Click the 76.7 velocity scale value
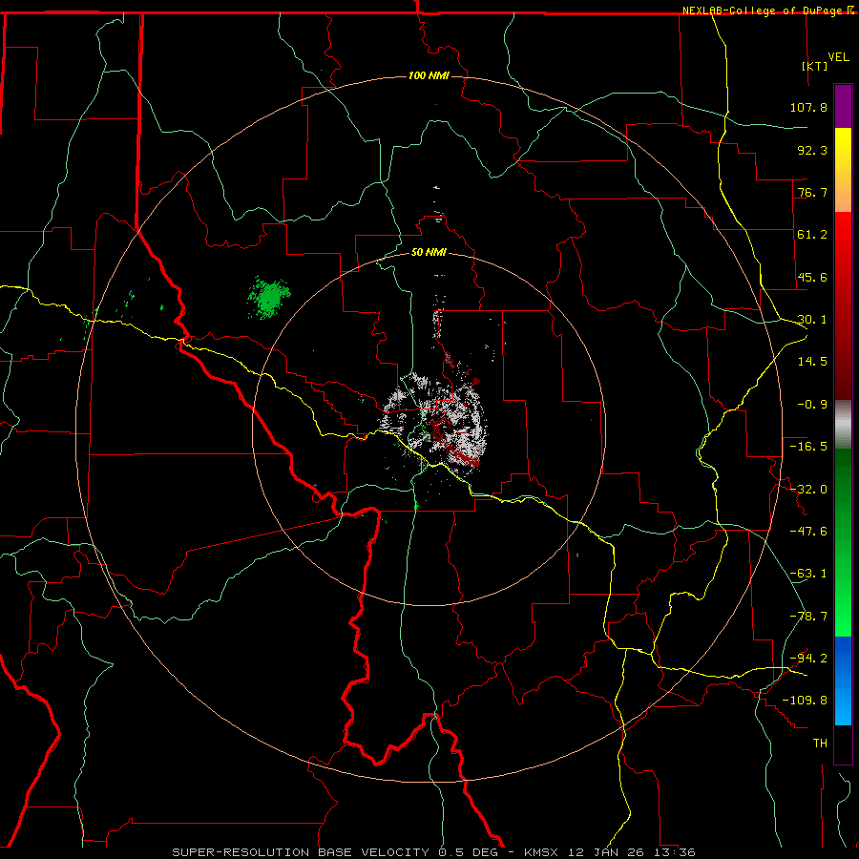This screenshot has width=859, height=859. [x=812, y=192]
